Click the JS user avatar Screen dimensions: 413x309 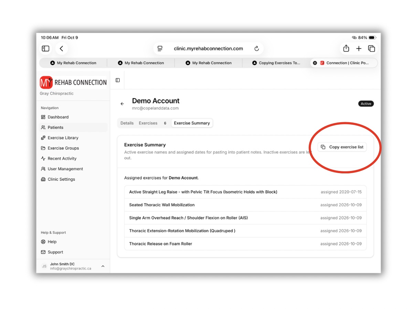pyautogui.click(x=44, y=266)
